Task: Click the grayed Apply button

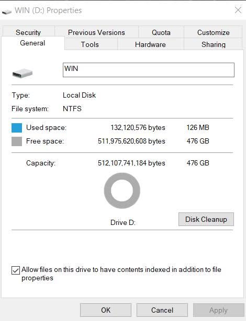Action: (x=218, y=310)
